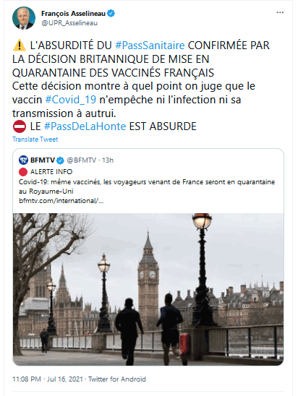Image resolution: width=298 pixels, height=396 pixels.
Task: Open the #PassDeLaHonte hashtag
Action: point(85,126)
